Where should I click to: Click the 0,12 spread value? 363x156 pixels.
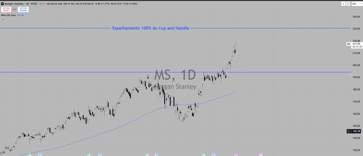15,10
